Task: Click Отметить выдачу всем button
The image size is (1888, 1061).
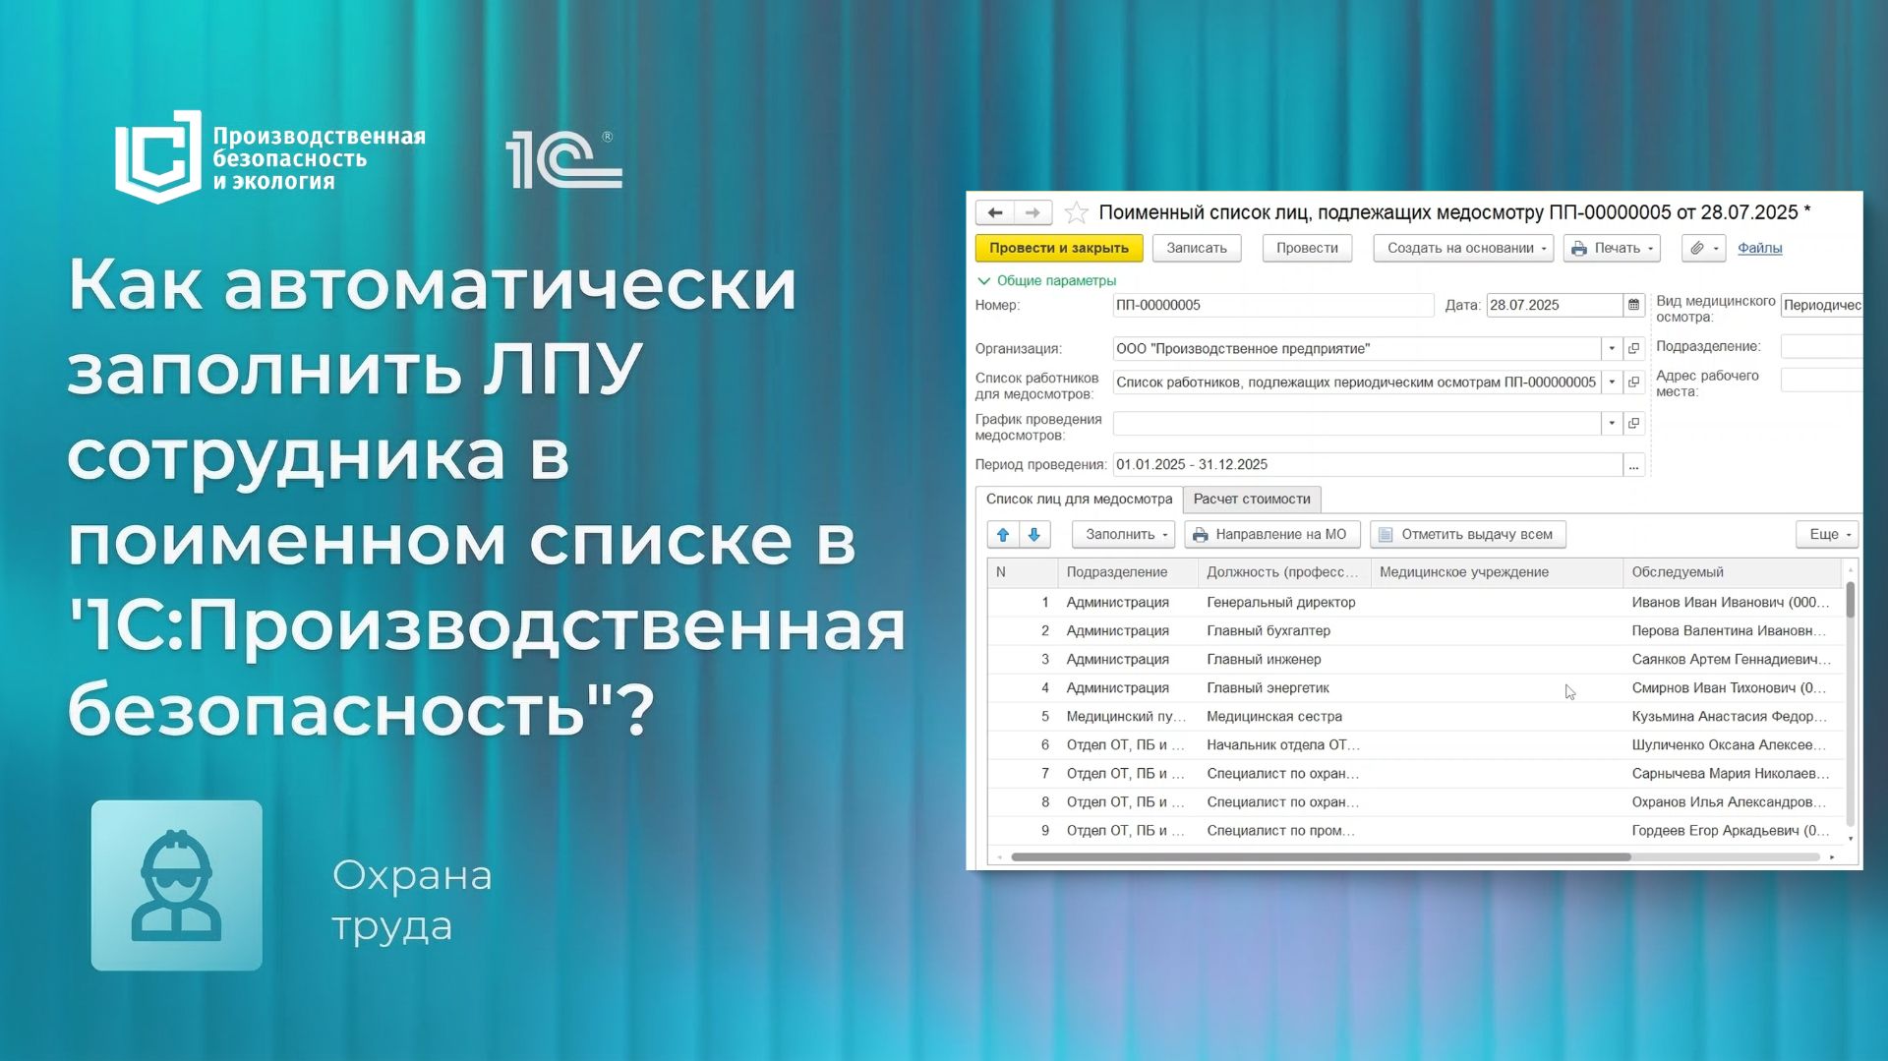Action: (x=1468, y=534)
